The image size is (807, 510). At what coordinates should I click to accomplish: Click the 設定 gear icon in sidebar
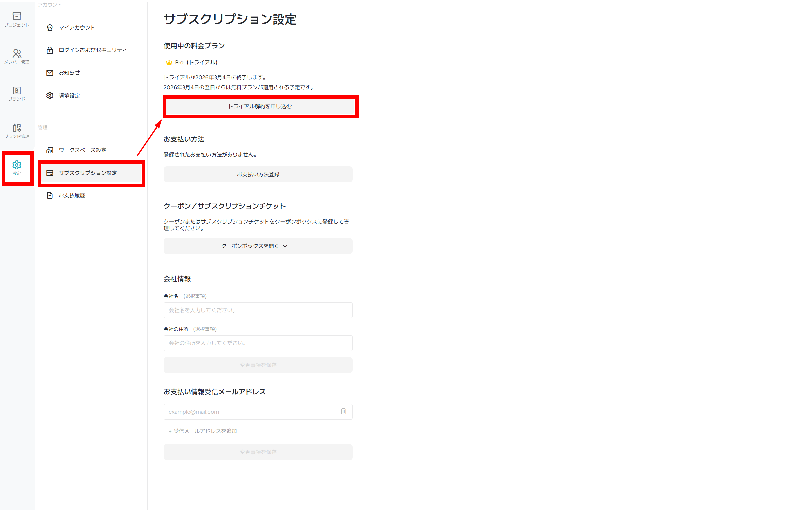(16, 165)
